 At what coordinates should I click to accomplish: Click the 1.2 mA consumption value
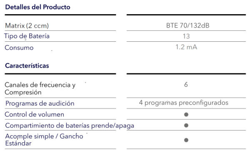pyautogui.click(x=186, y=47)
